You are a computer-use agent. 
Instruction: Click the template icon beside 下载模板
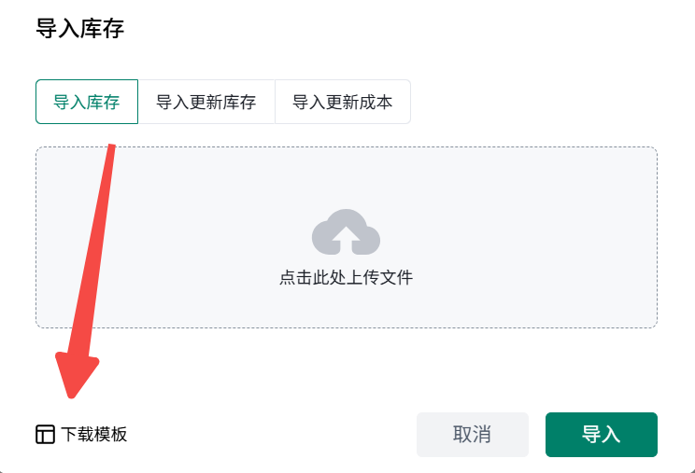45,434
